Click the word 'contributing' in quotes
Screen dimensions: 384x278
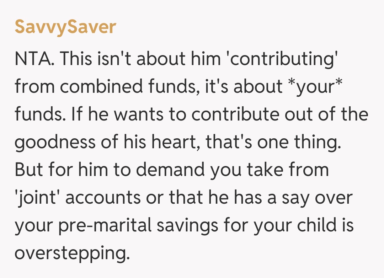[282, 58]
